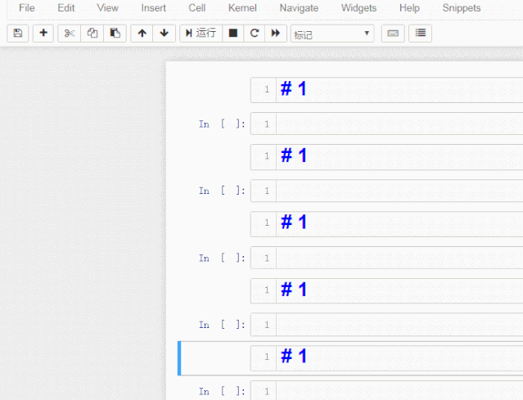Paste cells below icon
Image resolution: width=523 pixels, height=400 pixels.
click(115, 34)
